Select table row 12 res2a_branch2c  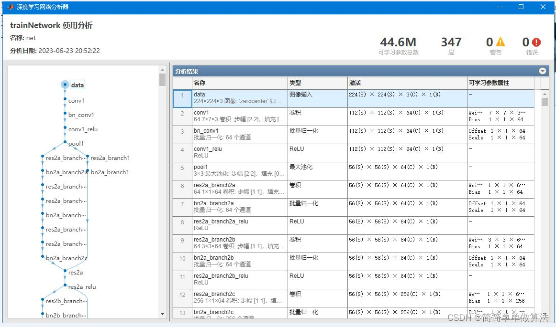pos(354,297)
